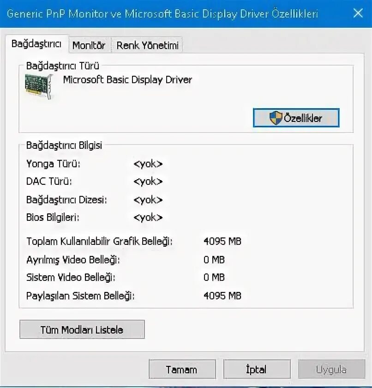Click 0 MB dedicated video memory value
Viewport: 372px width, 388px height.
click(x=214, y=260)
